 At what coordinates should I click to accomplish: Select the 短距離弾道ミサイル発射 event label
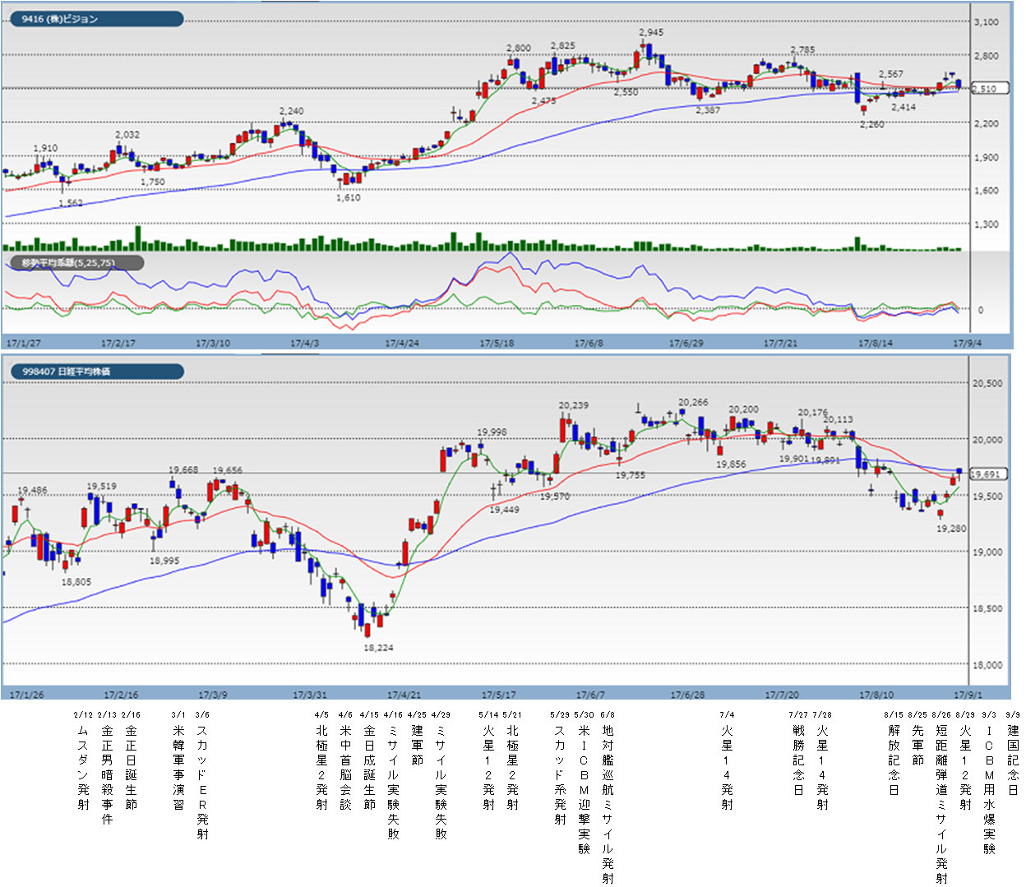point(941,805)
